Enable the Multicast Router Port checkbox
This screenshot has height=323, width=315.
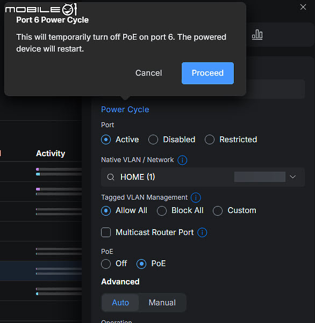(106, 232)
